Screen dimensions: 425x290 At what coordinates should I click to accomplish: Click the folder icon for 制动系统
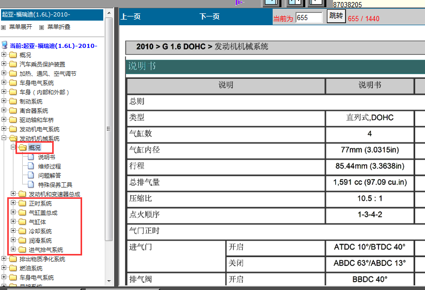click(x=13, y=101)
